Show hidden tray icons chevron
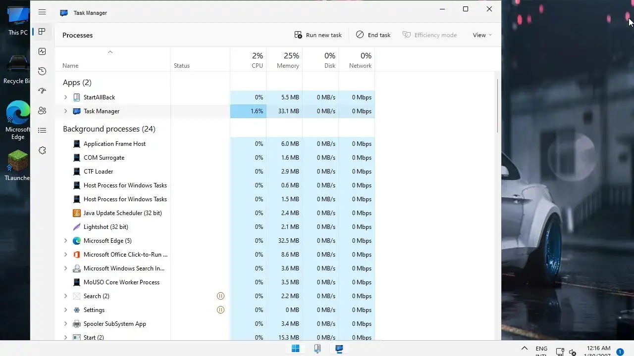This screenshot has height=356, width=634. [524, 349]
